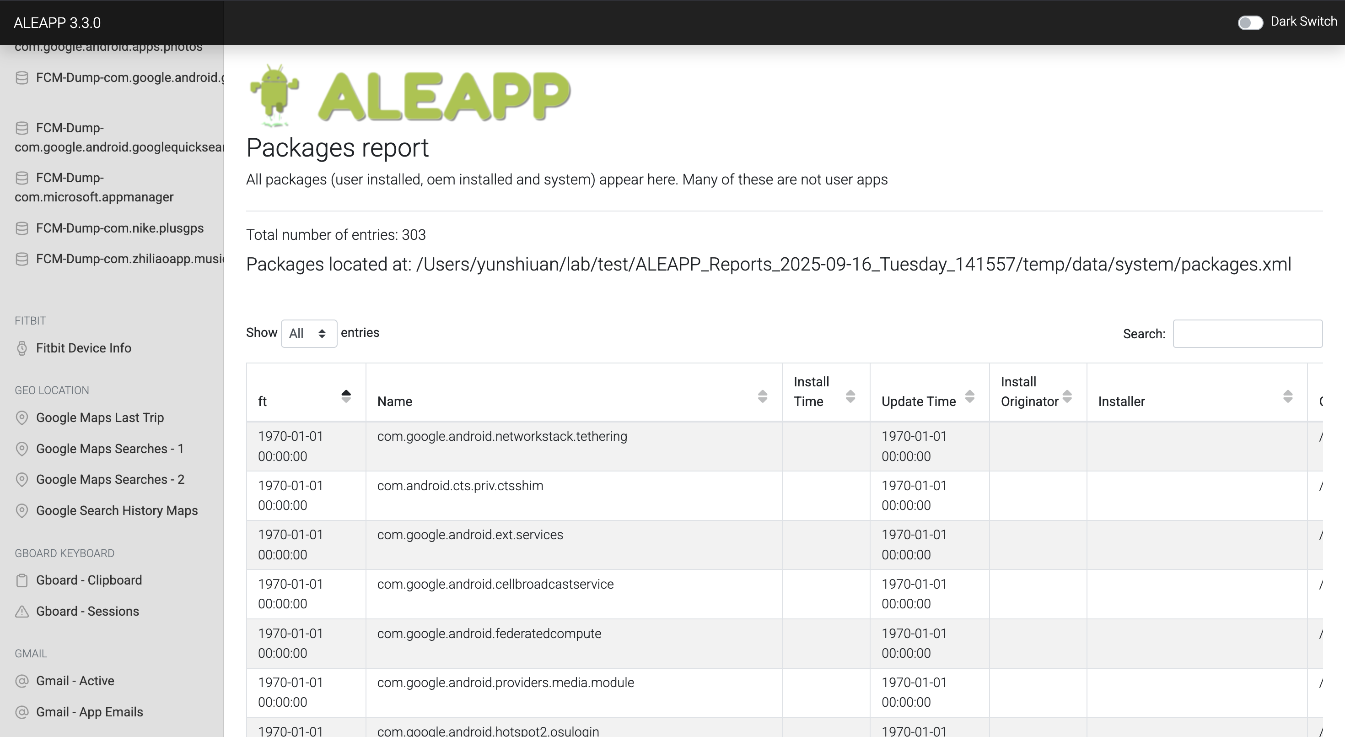The image size is (1345, 737).
Task: Click the ALEAPP 3.3.0 title link
Action: click(57, 22)
